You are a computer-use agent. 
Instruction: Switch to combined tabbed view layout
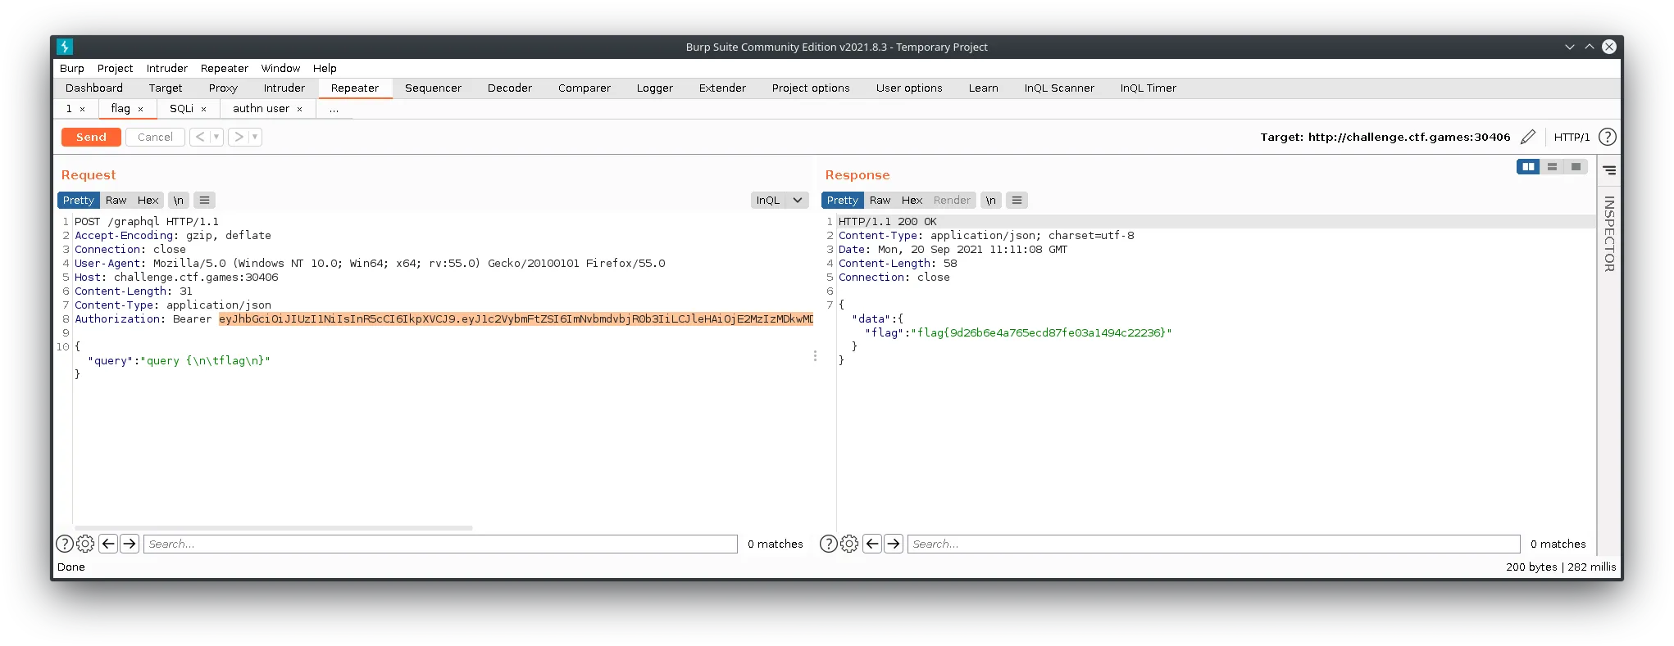(x=1576, y=166)
